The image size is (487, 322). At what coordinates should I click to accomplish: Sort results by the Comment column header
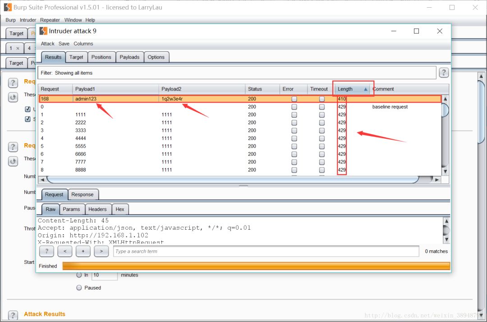409,89
